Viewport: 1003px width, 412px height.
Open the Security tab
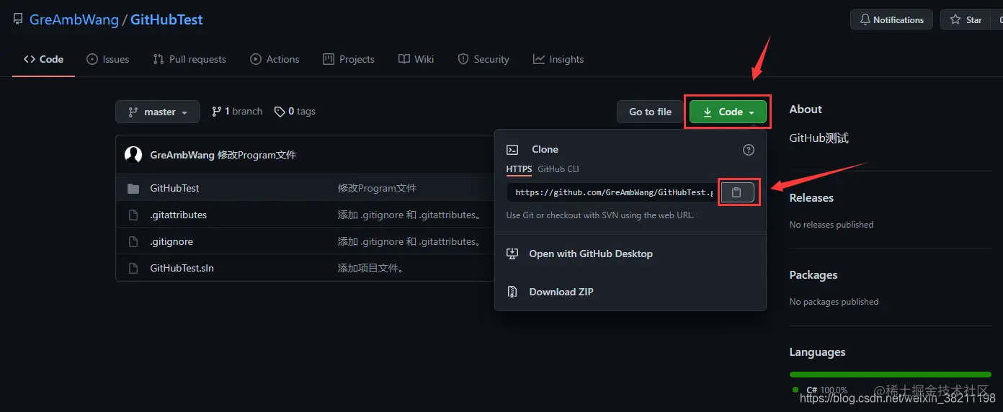coord(483,59)
